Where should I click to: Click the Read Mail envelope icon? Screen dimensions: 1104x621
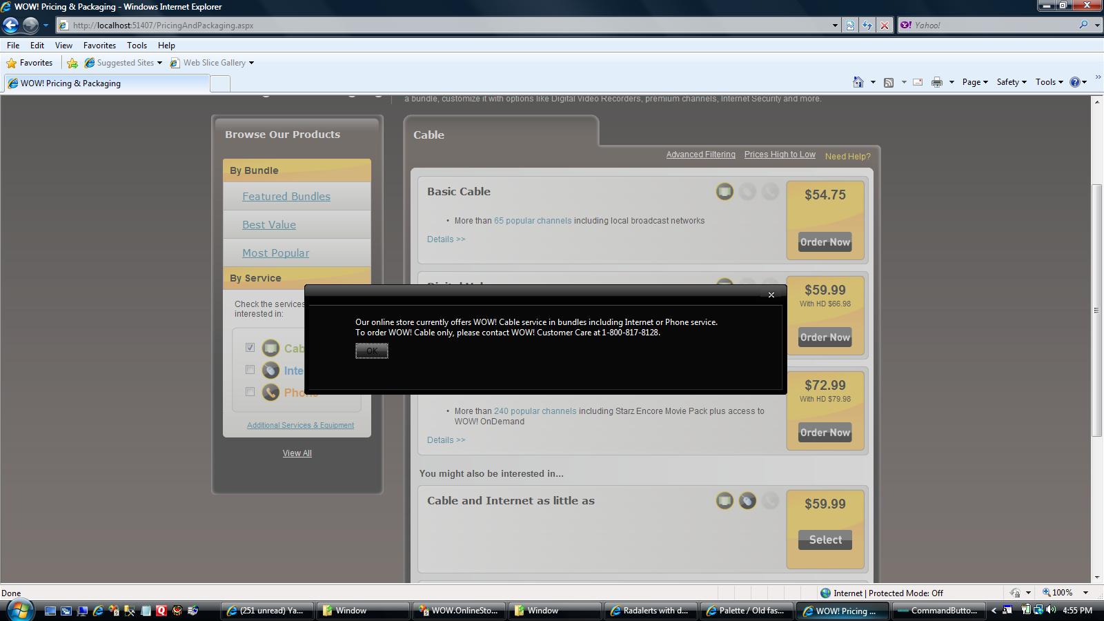918,82
